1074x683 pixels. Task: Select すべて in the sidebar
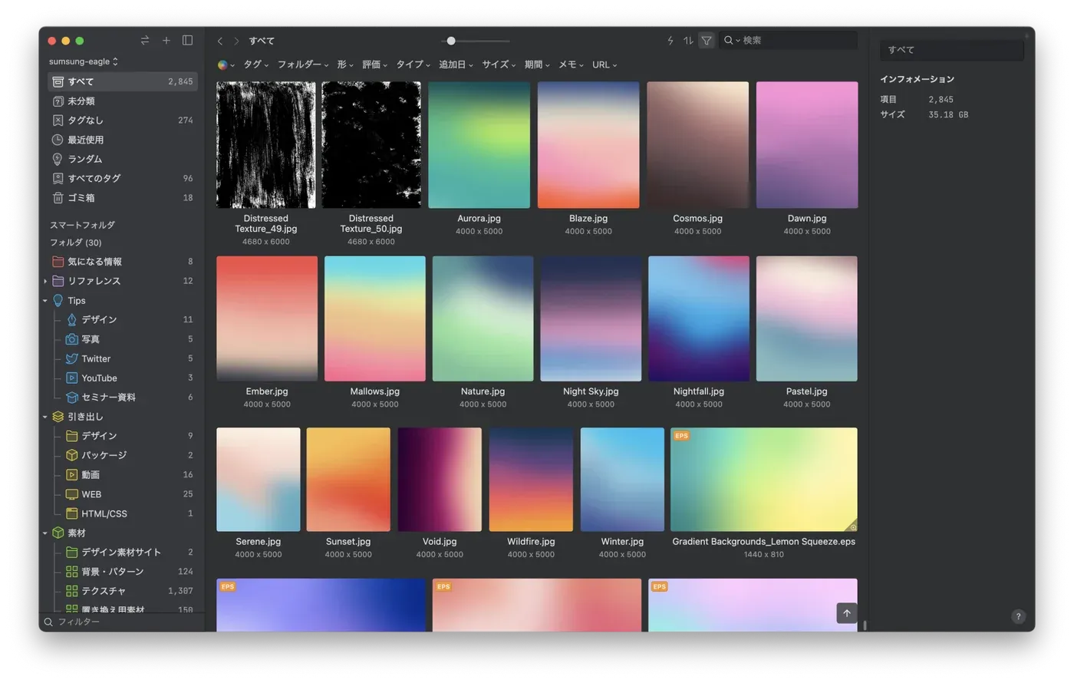tap(123, 81)
